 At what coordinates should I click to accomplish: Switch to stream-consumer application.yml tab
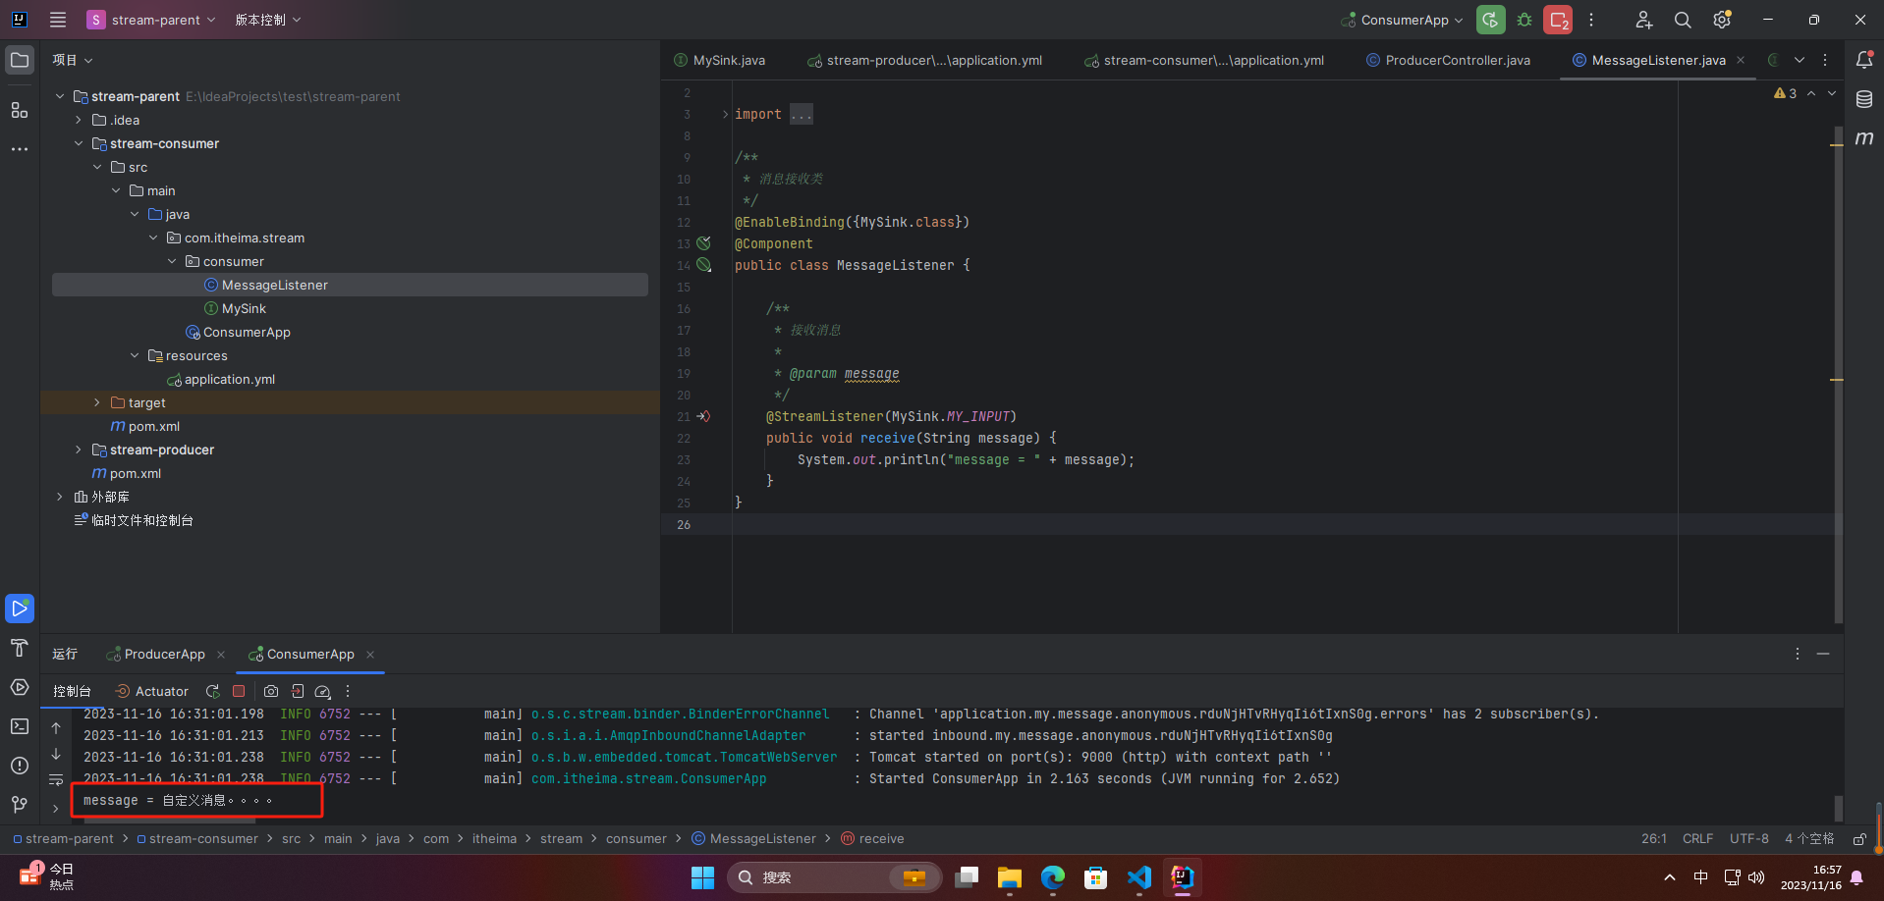point(1205,60)
